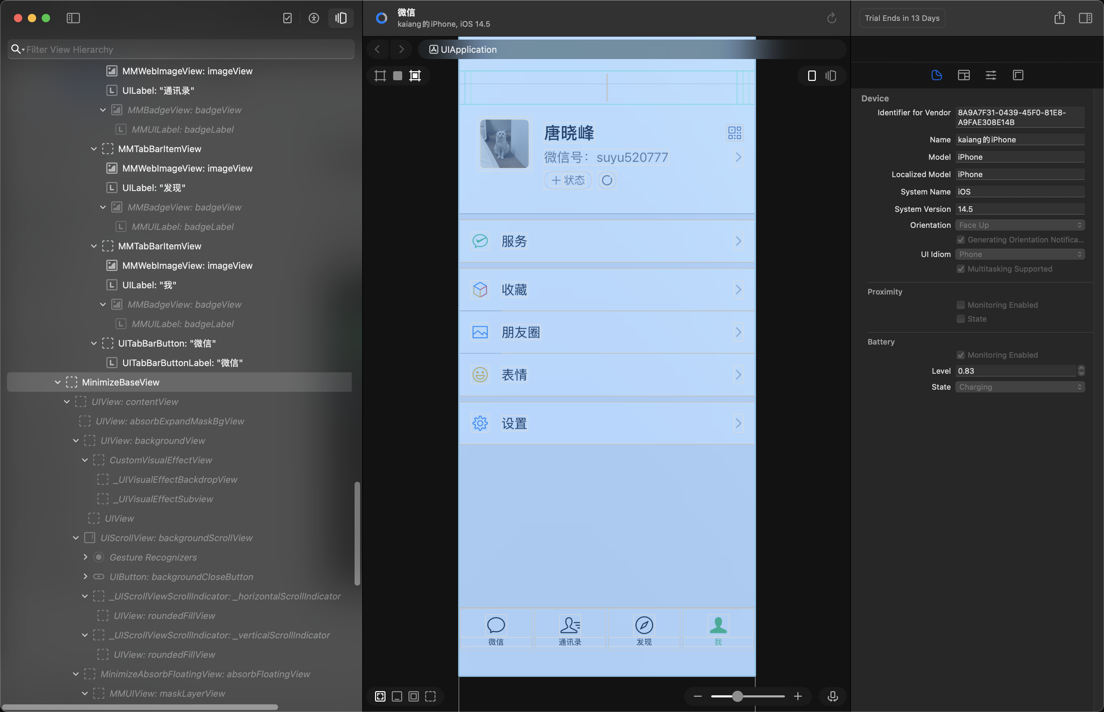Open the Battery State Charging dropdown

tap(1020, 387)
